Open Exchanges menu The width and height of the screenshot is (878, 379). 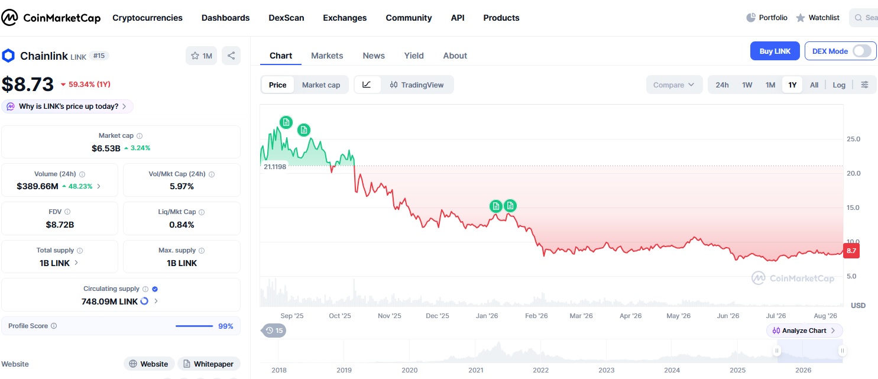pos(345,18)
